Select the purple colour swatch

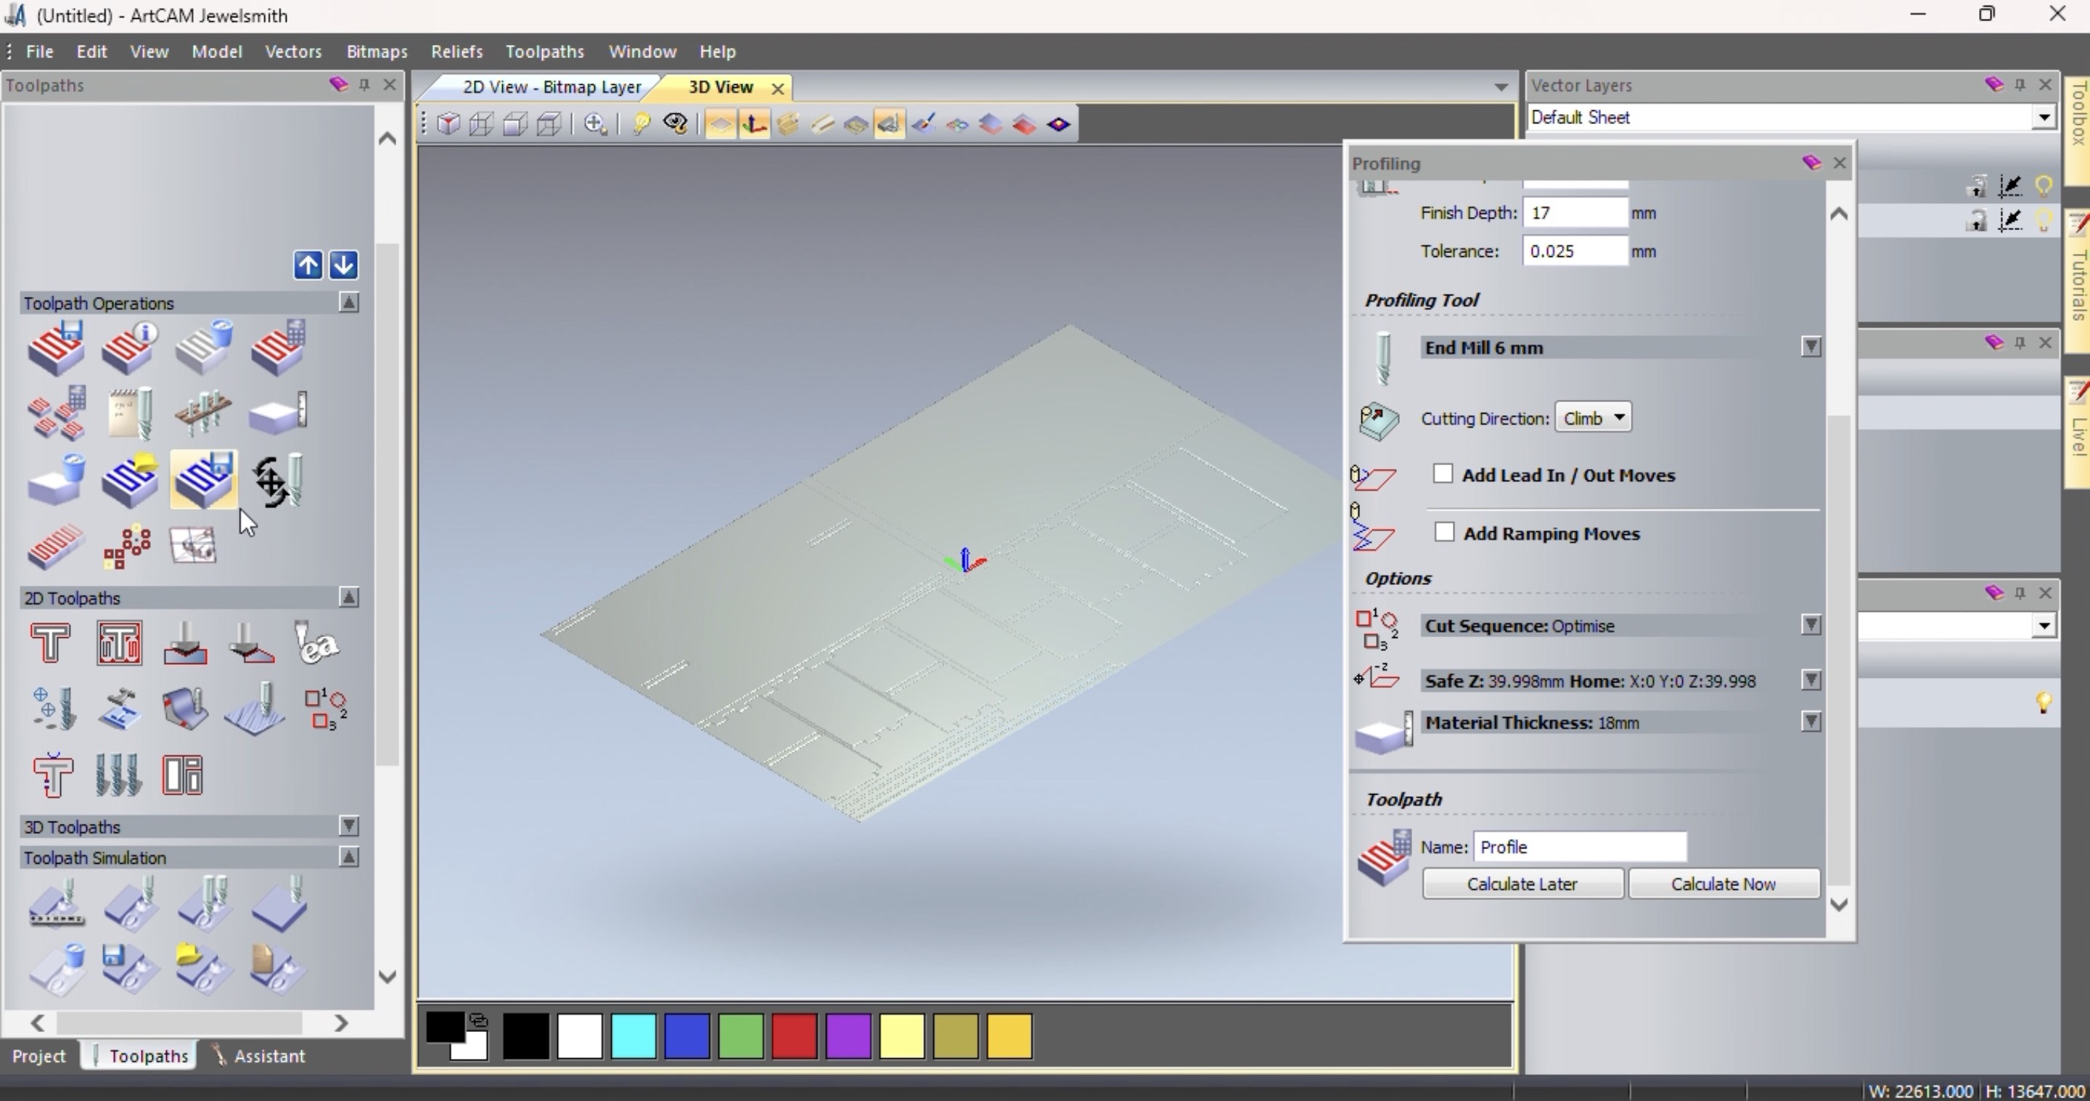click(848, 1035)
